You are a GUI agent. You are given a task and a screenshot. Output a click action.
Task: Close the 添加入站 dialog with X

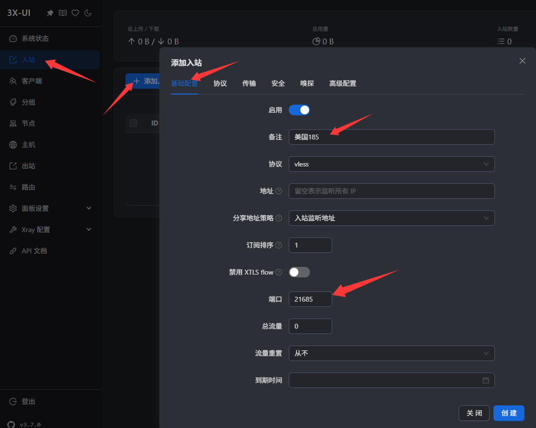tap(522, 61)
